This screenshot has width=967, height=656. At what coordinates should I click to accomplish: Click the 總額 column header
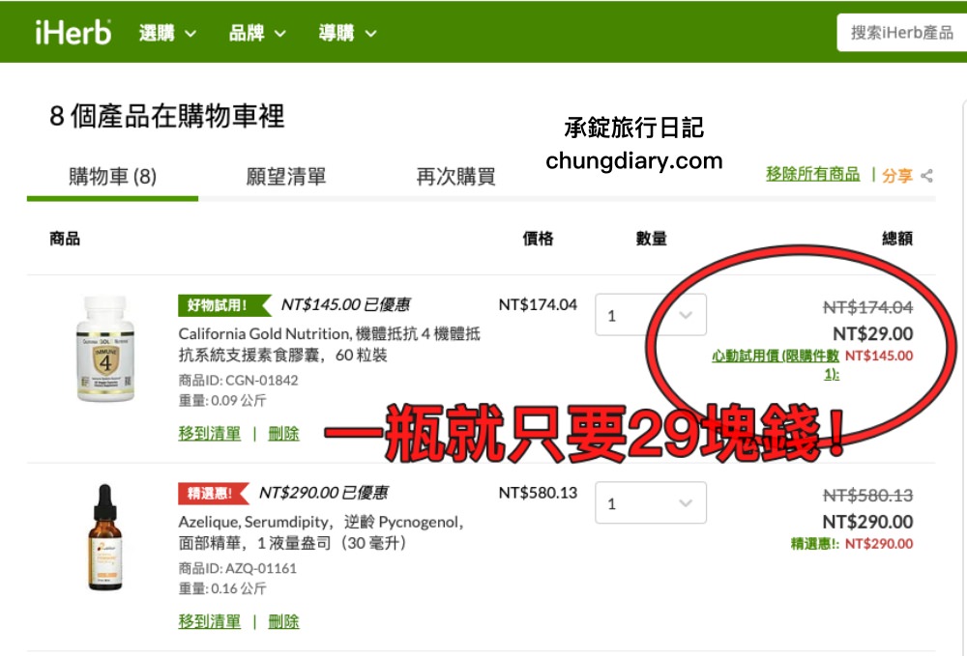point(897,239)
